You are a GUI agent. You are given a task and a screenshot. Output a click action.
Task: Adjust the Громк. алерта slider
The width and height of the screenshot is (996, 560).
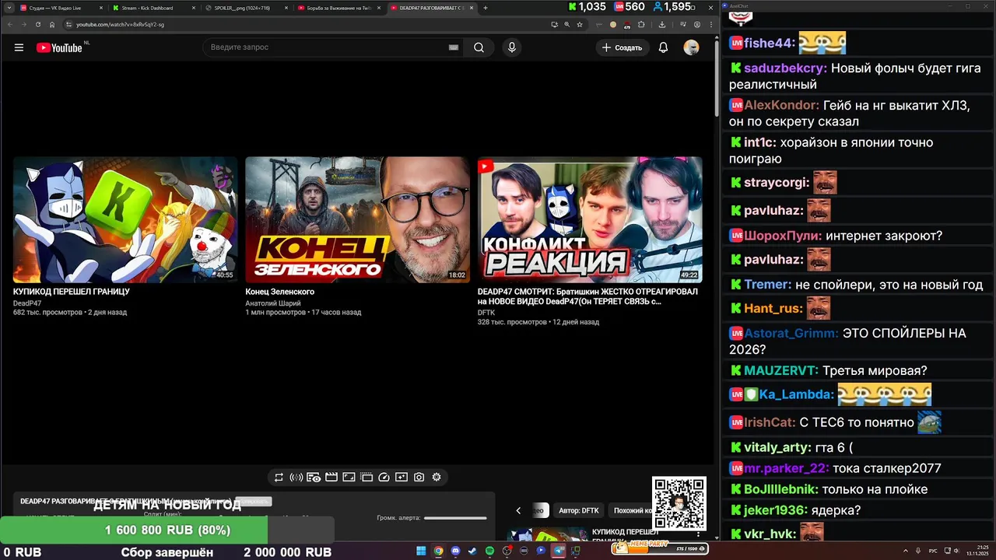[x=455, y=518]
